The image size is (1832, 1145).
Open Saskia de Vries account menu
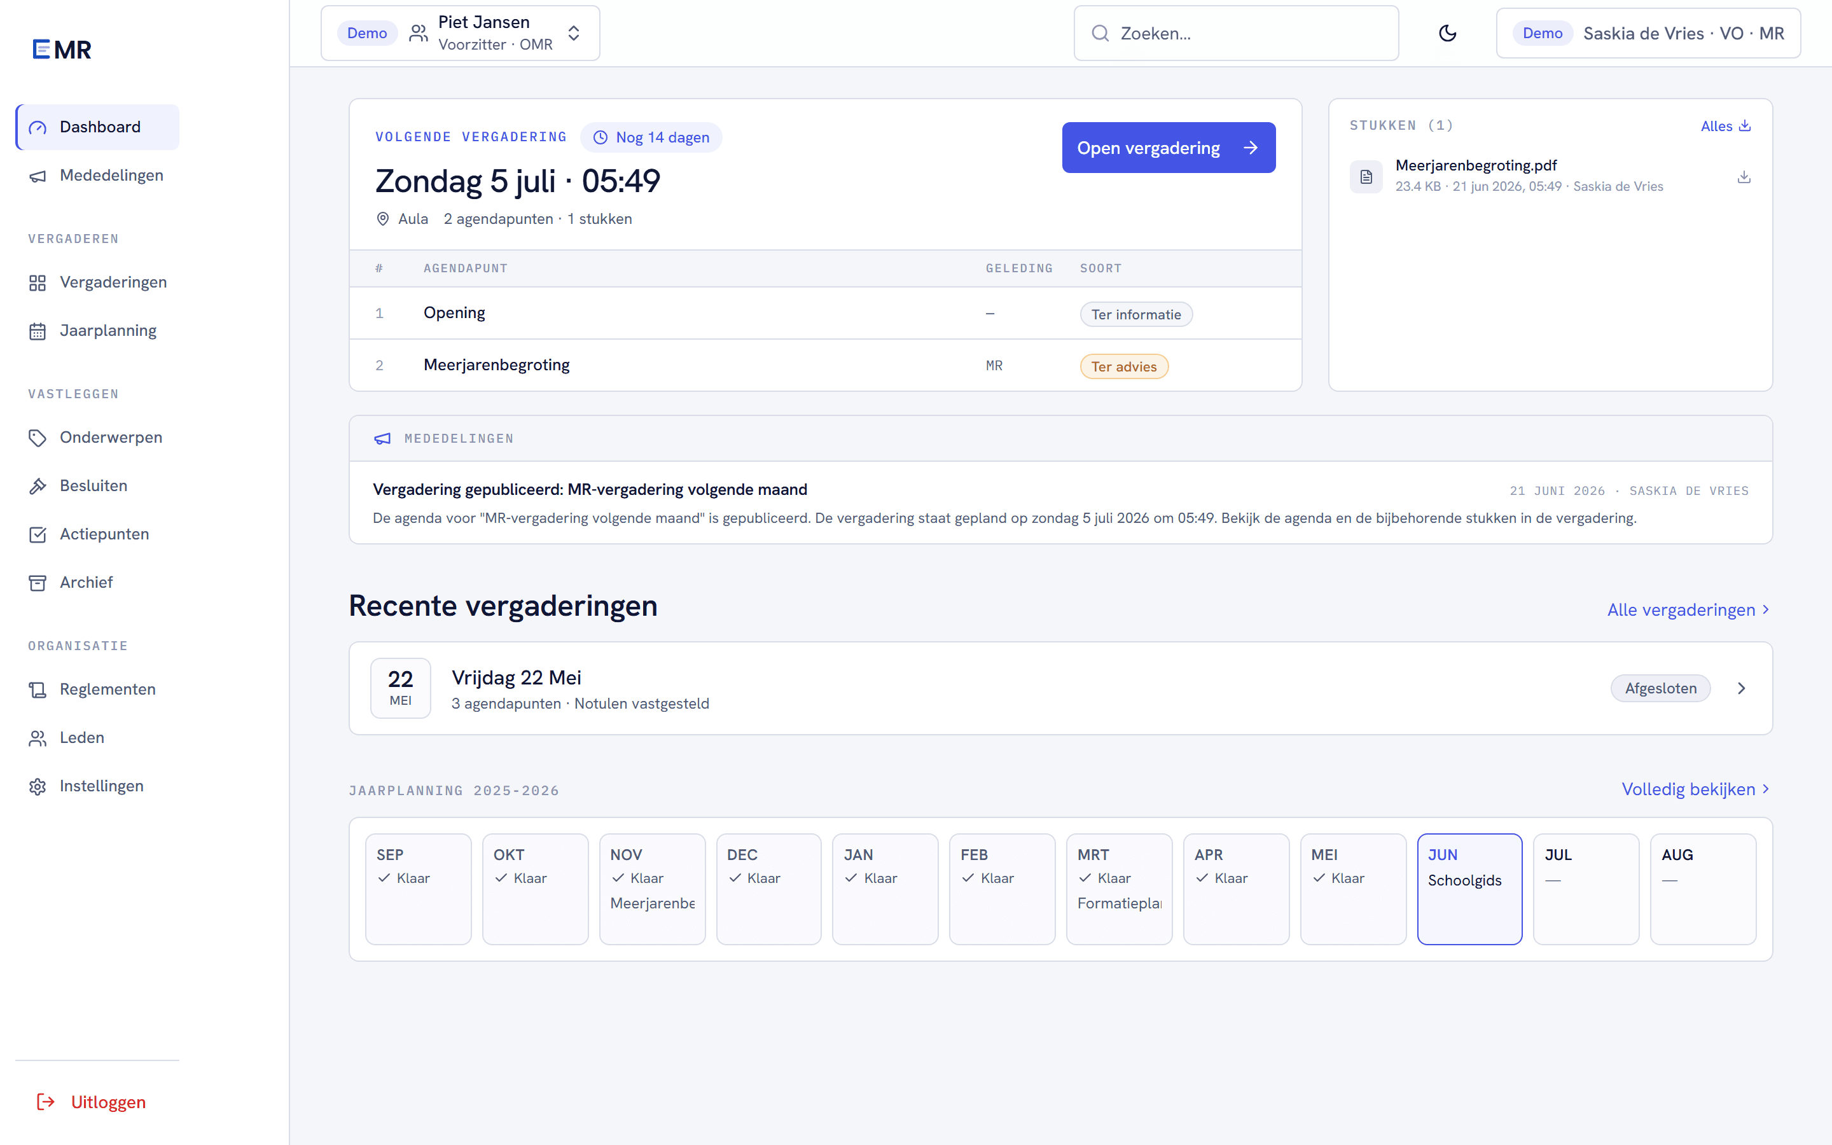[x=1648, y=33]
